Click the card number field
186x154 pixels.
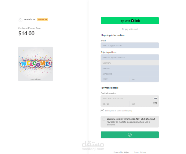(x=130, y=98)
